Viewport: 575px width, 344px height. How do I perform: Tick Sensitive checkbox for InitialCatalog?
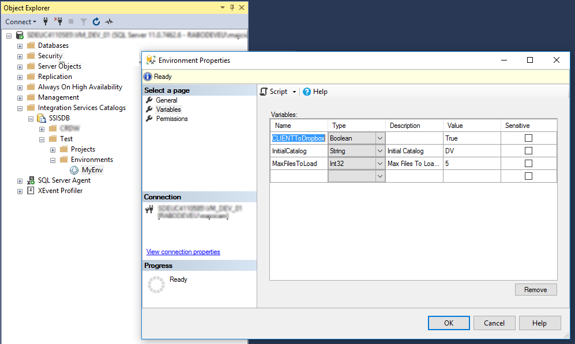coord(528,150)
